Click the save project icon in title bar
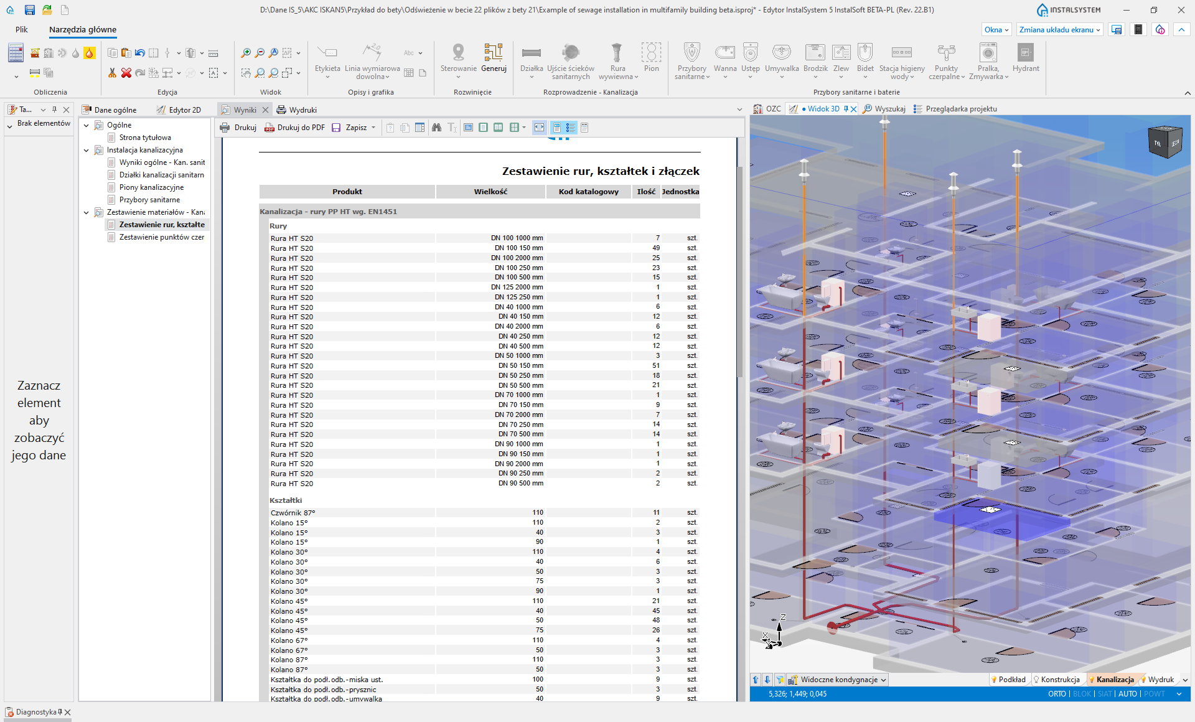Image resolution: width=1195 pixels, height=722 pixels. coord(29,10)
